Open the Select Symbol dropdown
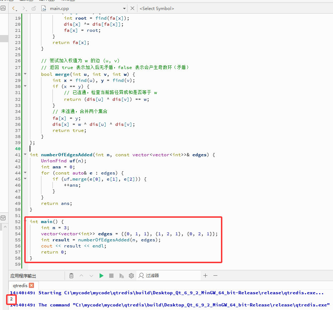Viewport: 333px width, 310px height. click(x=157, y=9)
